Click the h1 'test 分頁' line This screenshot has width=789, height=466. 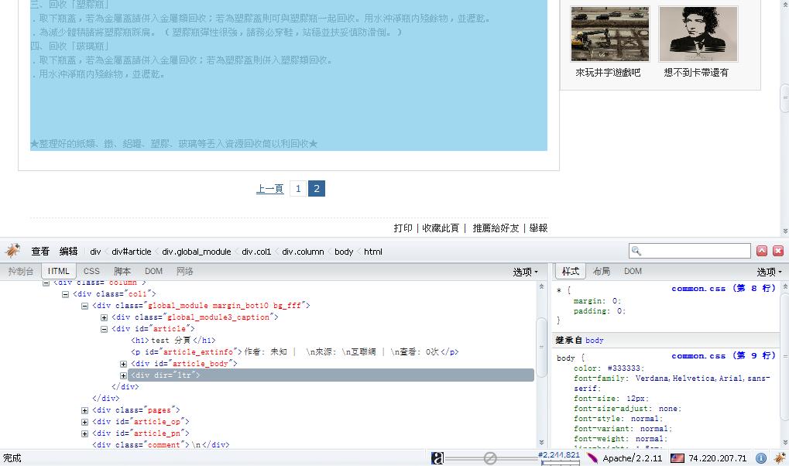coord(173,341)
